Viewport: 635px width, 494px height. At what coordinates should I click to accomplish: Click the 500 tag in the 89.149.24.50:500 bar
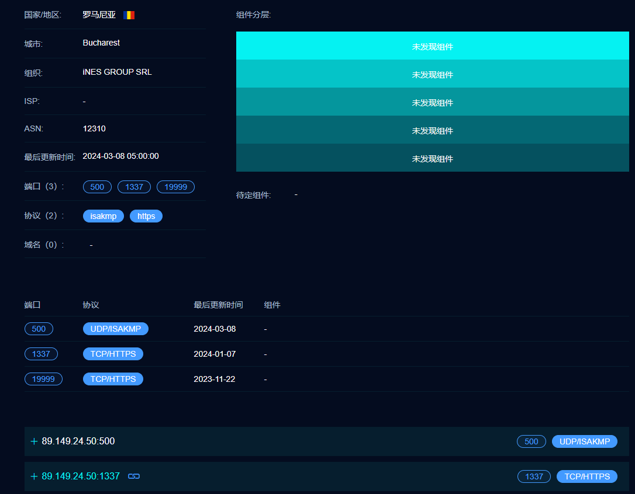click(531, 441)
